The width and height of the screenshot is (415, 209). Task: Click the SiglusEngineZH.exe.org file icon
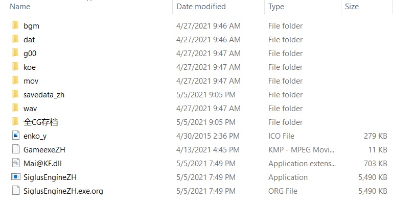(x=15, y=191)
